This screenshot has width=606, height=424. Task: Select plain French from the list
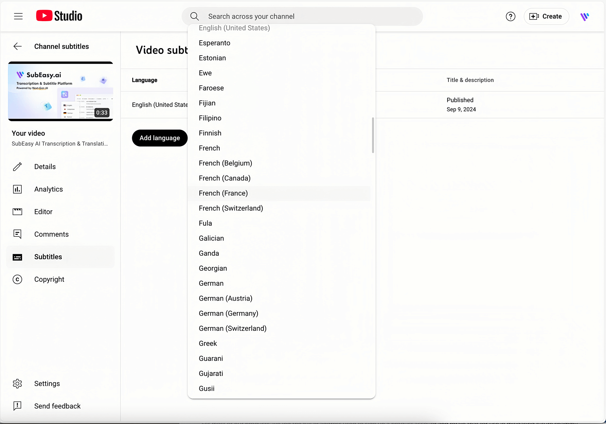tap(279, 148)
